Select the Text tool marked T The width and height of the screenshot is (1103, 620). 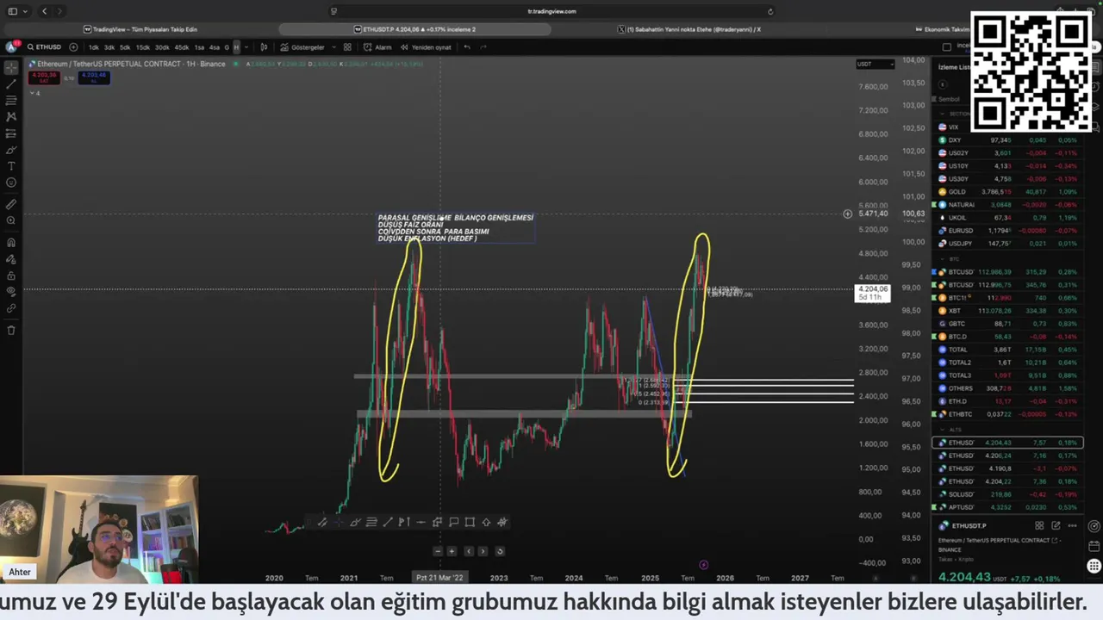click(11, 166)
